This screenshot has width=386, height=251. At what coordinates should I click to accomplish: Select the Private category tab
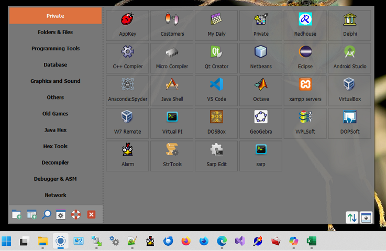pyautogui.click(x=56, y=16)
